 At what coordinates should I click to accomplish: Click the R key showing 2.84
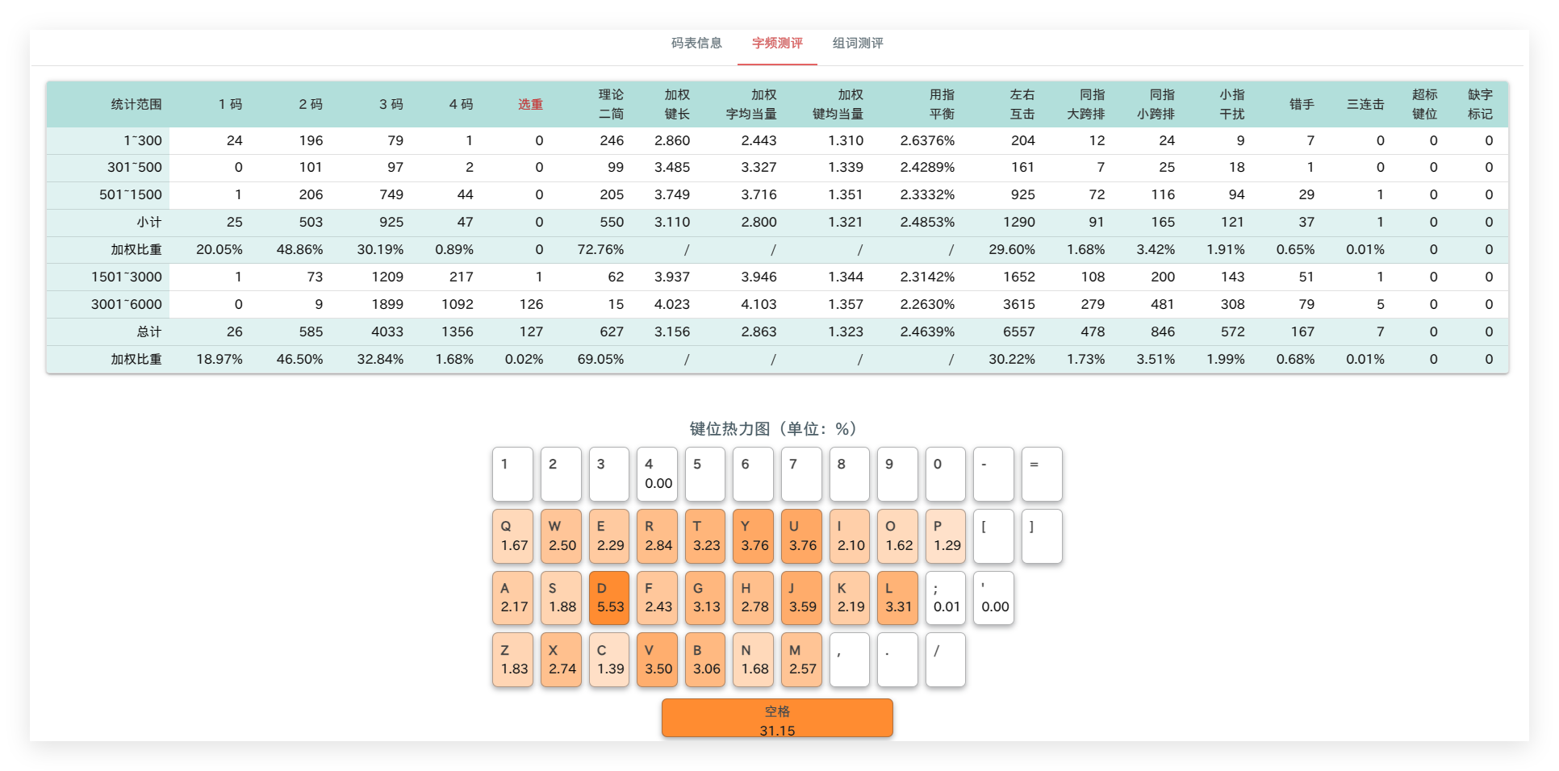click(657, 536)
